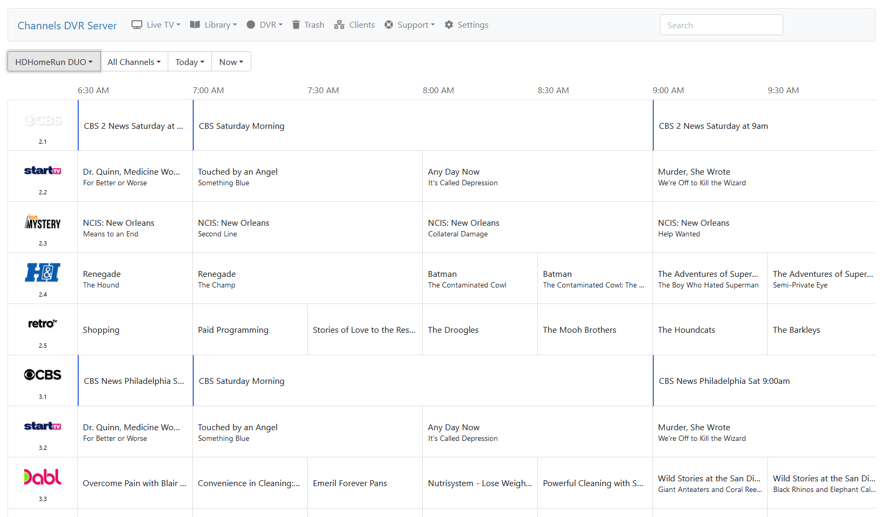Open the Now time dropdown
The width and height of the screenshot is (885, 517).
tap(231, 62)
